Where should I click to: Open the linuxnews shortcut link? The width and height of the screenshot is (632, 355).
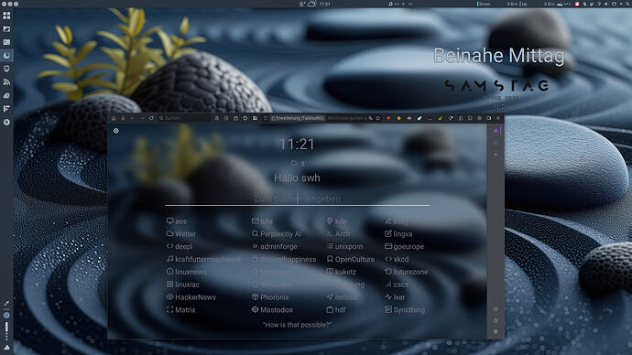coord(187,272)
